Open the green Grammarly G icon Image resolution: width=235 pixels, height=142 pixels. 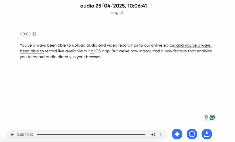[212, 117]
